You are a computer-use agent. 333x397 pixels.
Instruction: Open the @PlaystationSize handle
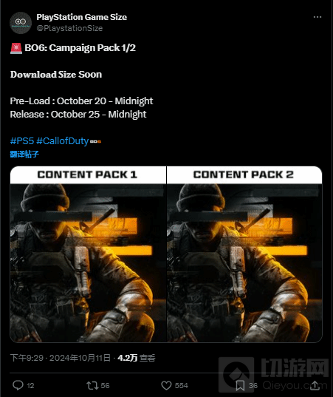[x=69, y=28]
